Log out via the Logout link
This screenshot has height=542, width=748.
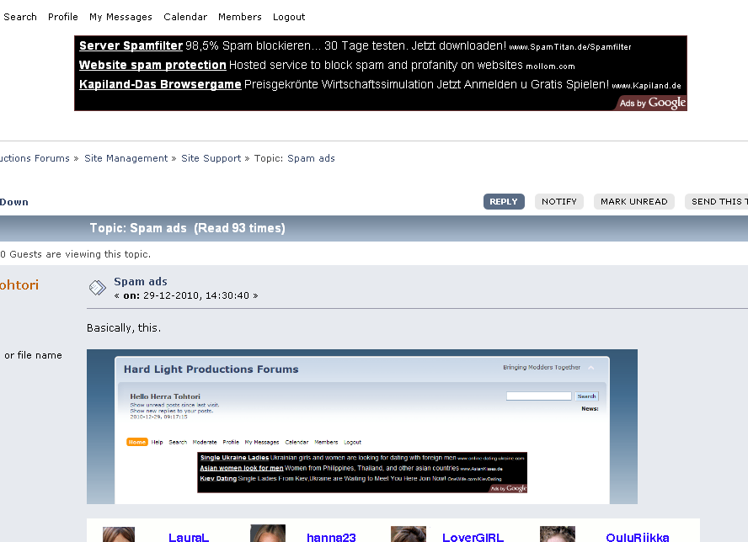coord(289,17)
